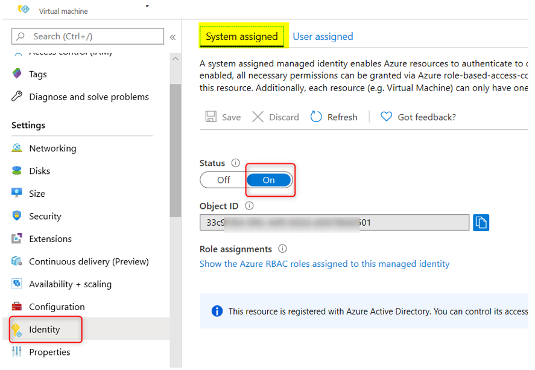This screenshot has width=535, height=370.
Task: Collapse the sidebar with the double chevron
Action: pos(173,37)
